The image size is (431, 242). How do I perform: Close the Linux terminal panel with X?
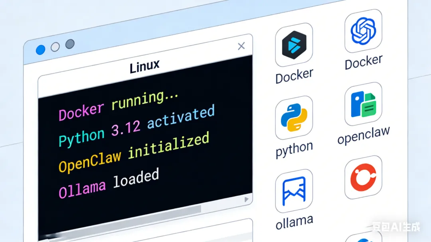click(241, 46)
